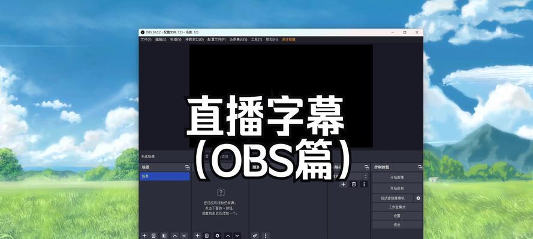Open the 场景集合(S) menu
Viewport: 533px width, 239px height.
click(238, 39)
